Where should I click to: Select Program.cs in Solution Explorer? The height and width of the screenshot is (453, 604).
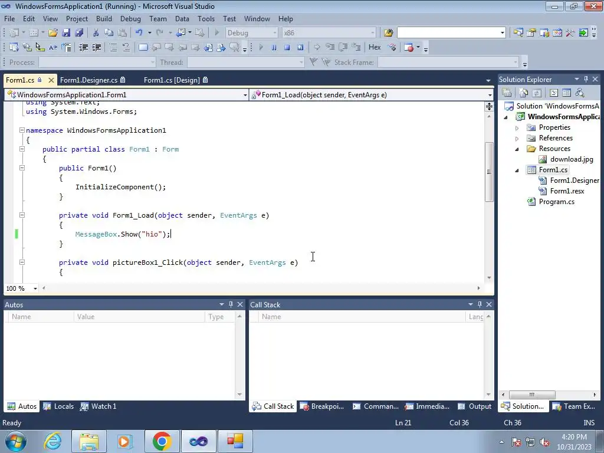pyautogui.click(x=557, y=202)
